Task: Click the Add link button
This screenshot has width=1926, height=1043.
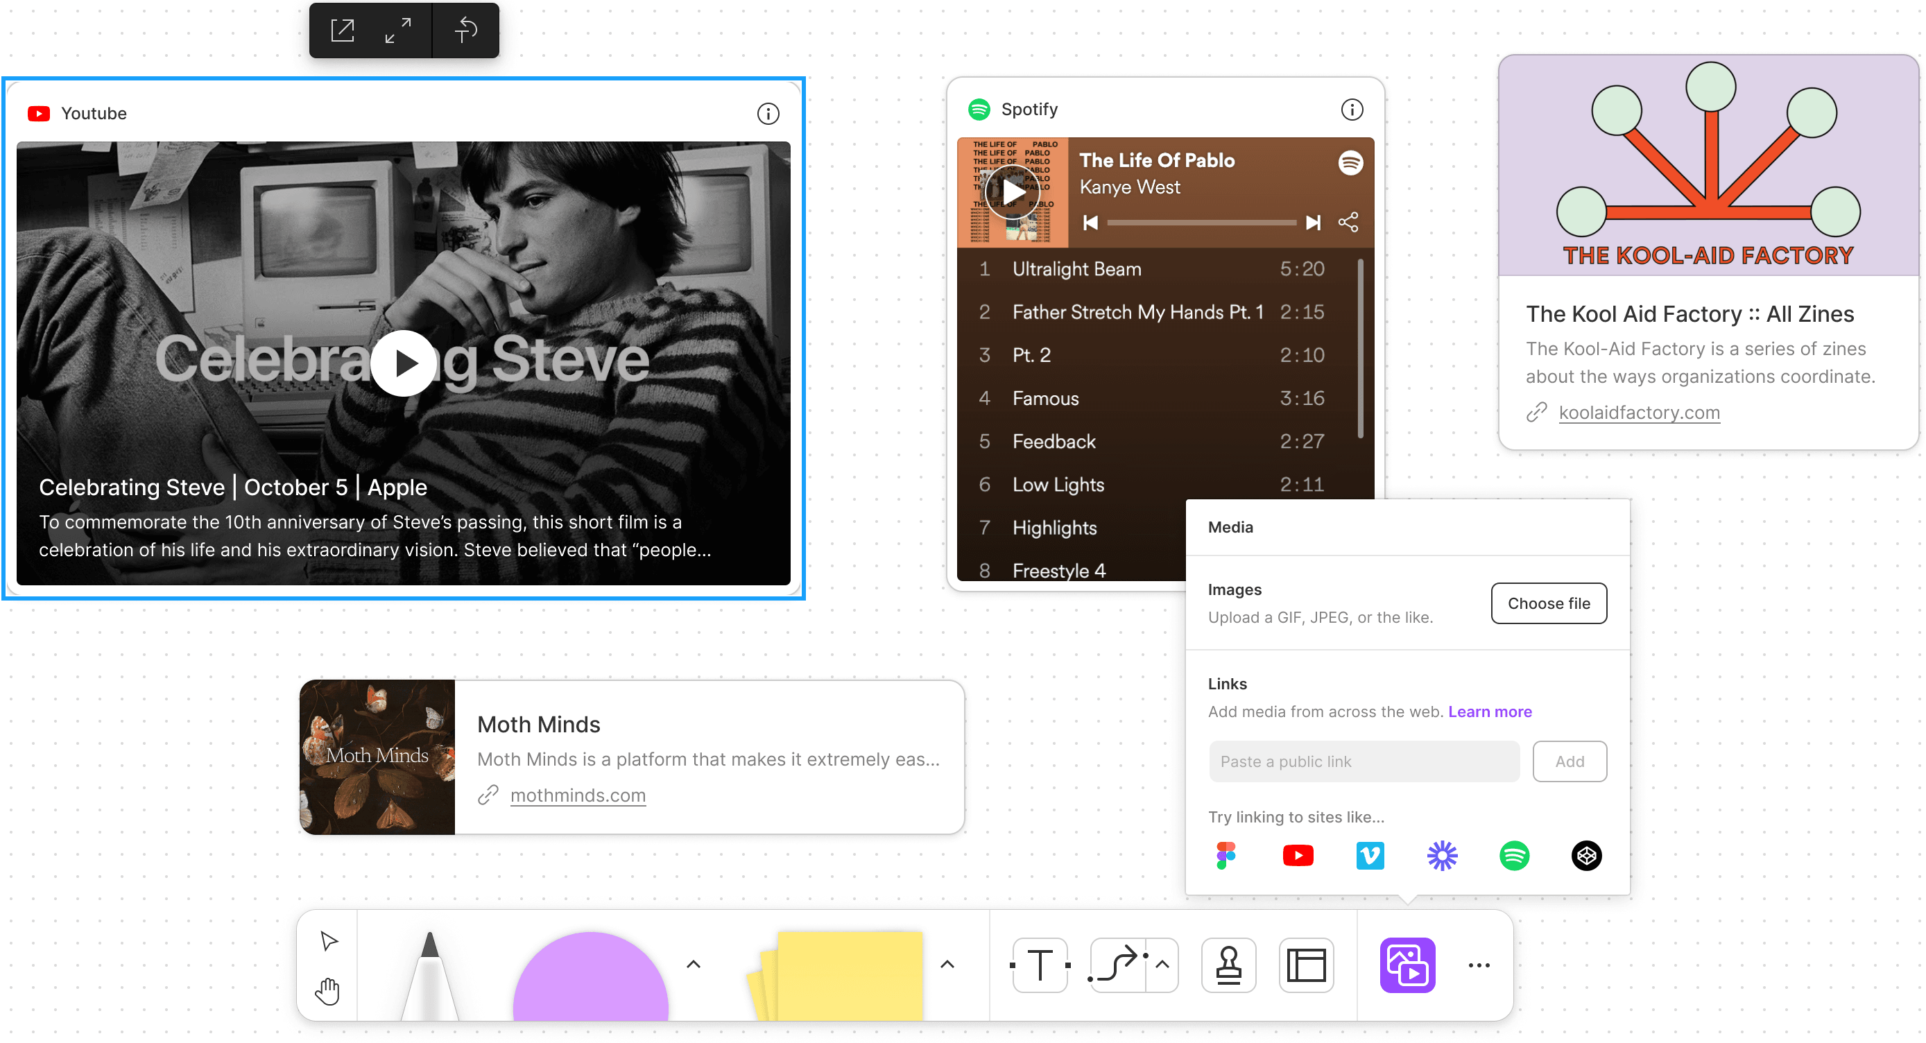Action: 1570,762
